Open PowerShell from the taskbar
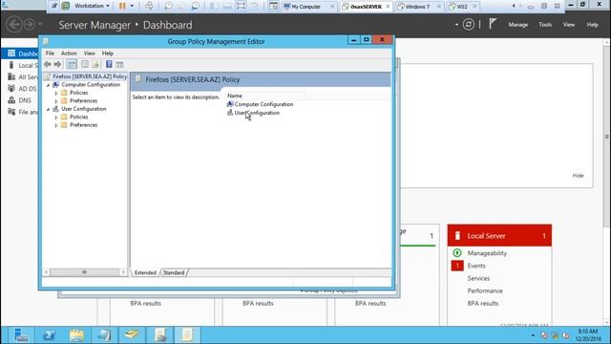Viewport: 611px width, 344px height. 49,335
